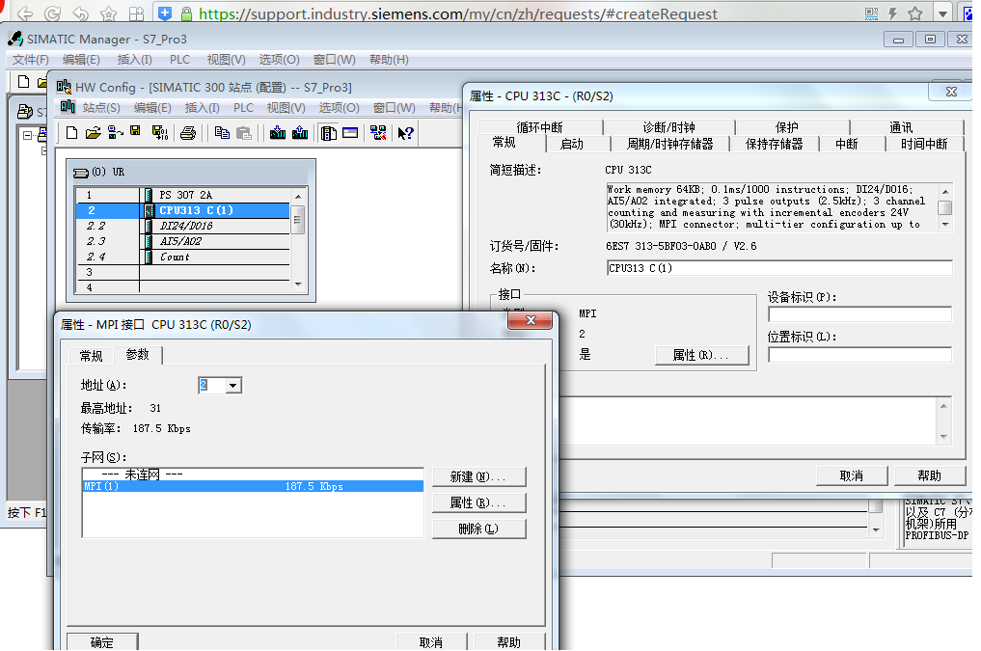This screenshot has height=651, width=981.
Task: Click the address overview window icon
Action: point(350,132)
